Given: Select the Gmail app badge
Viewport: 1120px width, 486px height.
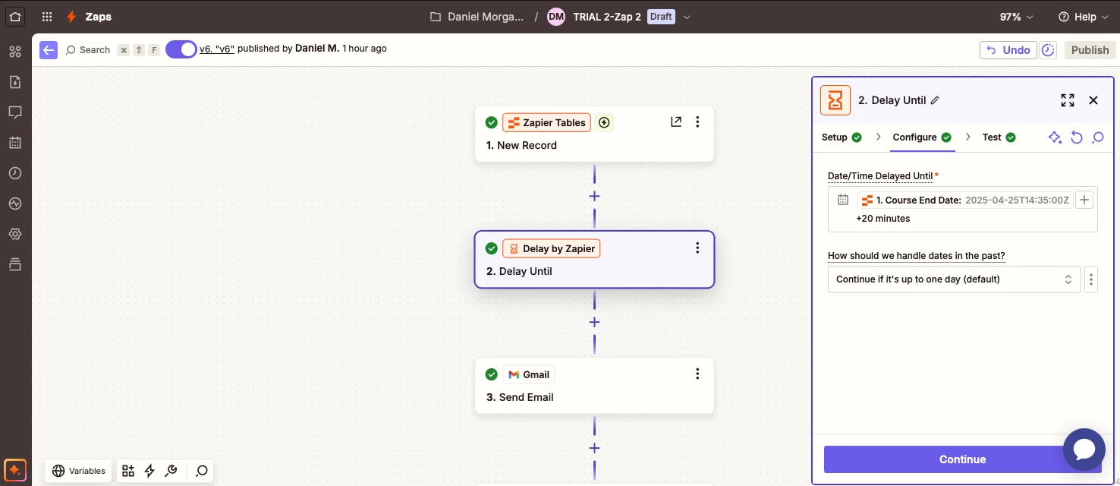Looking at the screenshot, I should pyautogui.click(x=528, y=374).
